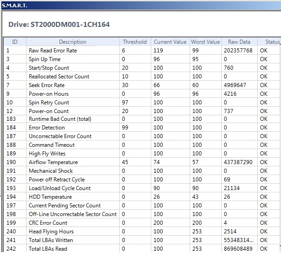Viewport: 281px width, 258px height.
Task: Sort by the Description column header
Action: click(x=73, y=42)
